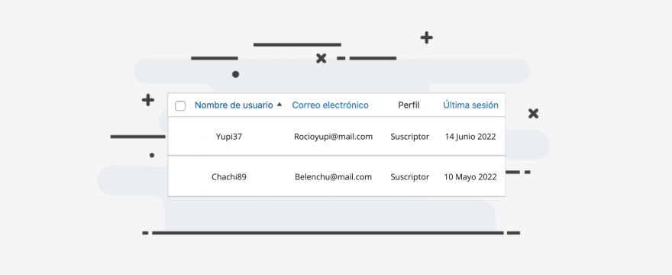Click the plus icon at upper right
672x275 pixels.
click(426, 37)
